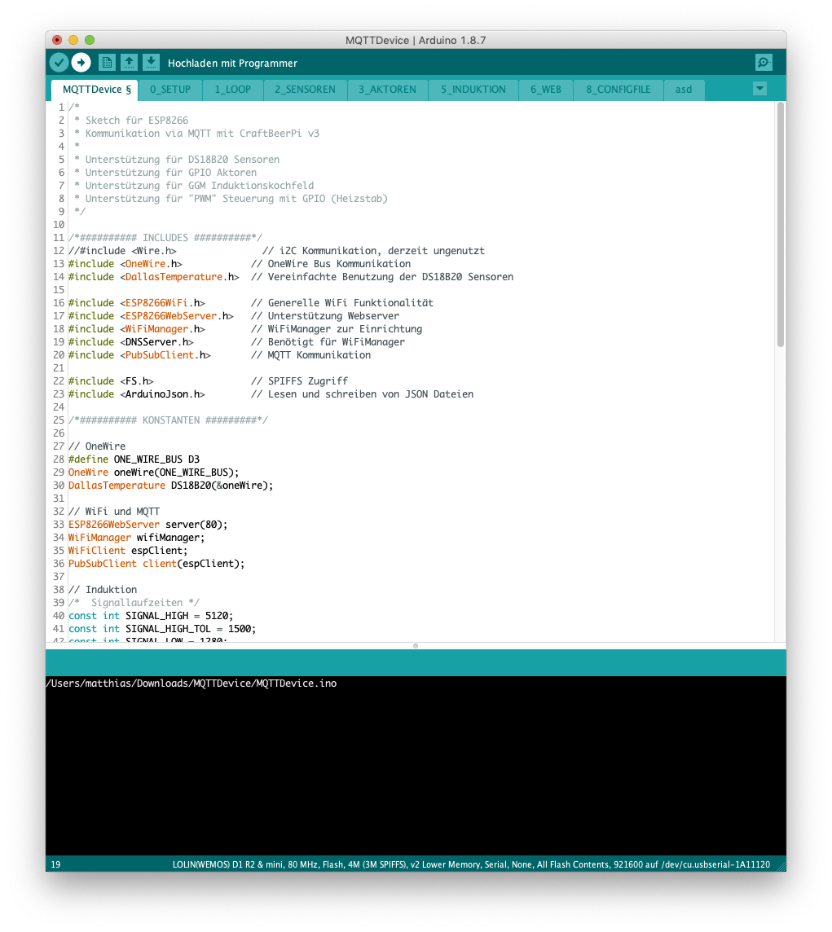Create a new sketch with New icon
Screen dimensions: 832x932
pos(107,63)
